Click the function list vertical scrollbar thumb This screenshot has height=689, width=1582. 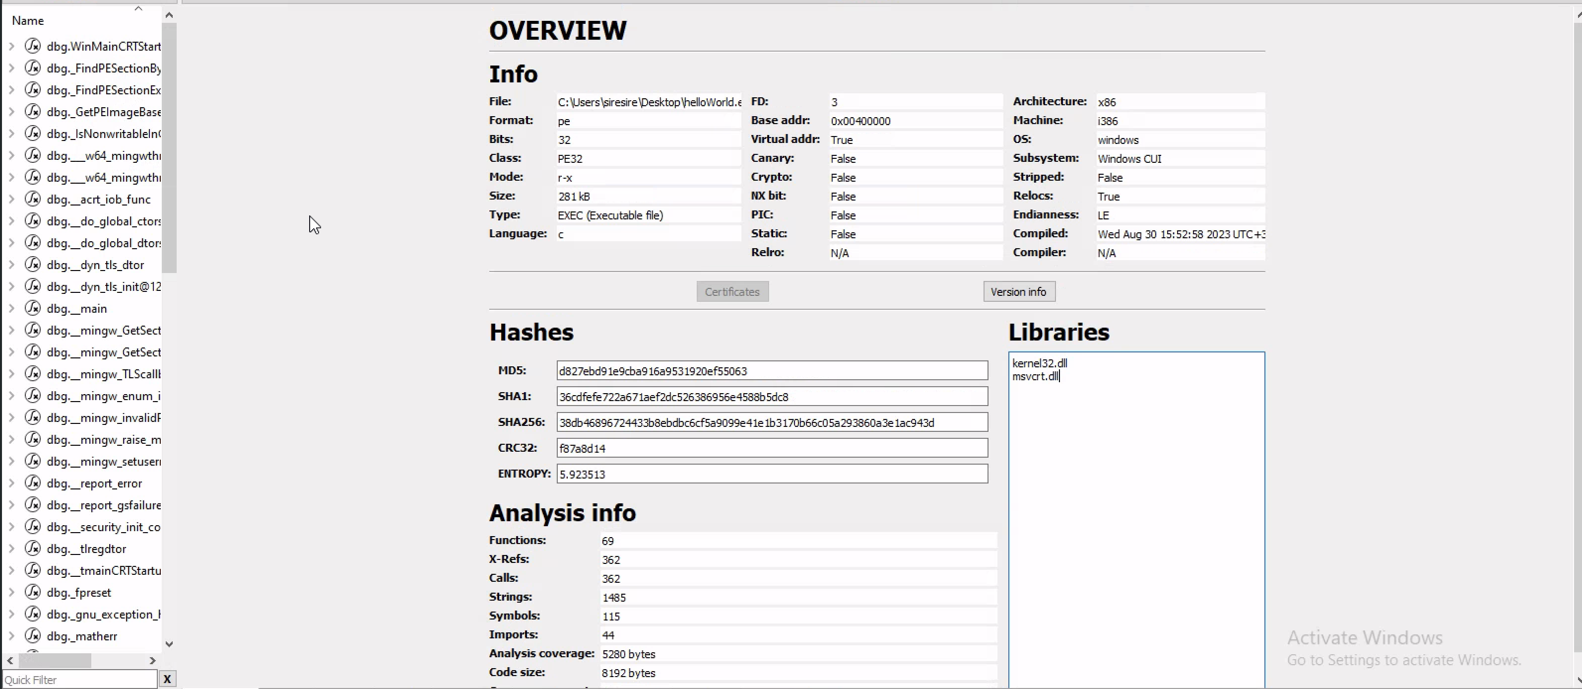(170, 147)
